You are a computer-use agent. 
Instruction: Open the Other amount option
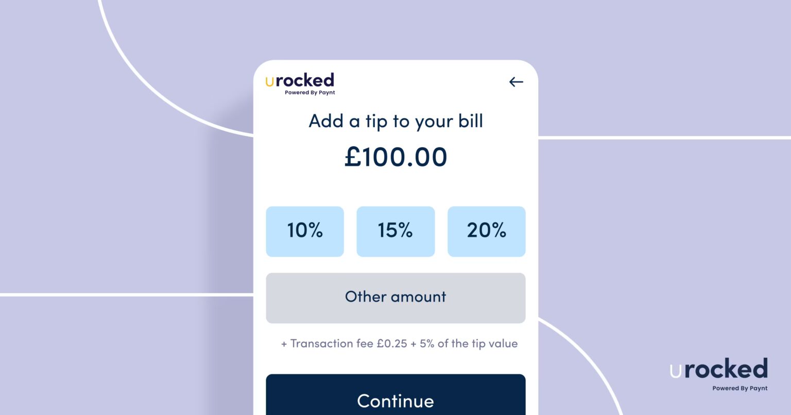(x=395, y=298)
